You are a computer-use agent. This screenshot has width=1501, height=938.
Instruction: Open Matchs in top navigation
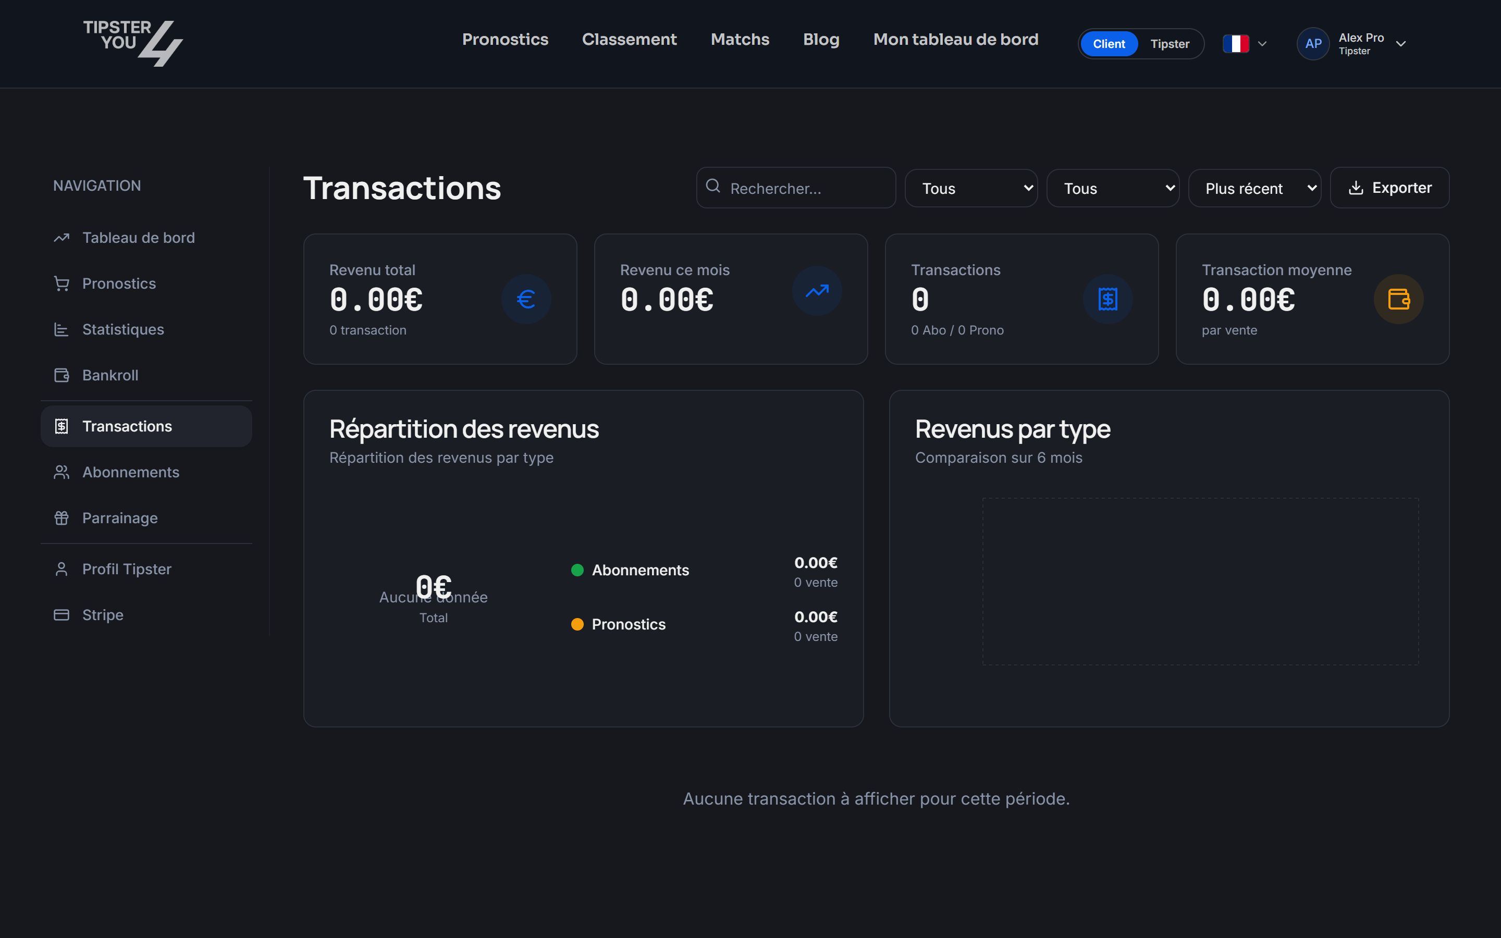pyautogui.click(x=740, y=39)
